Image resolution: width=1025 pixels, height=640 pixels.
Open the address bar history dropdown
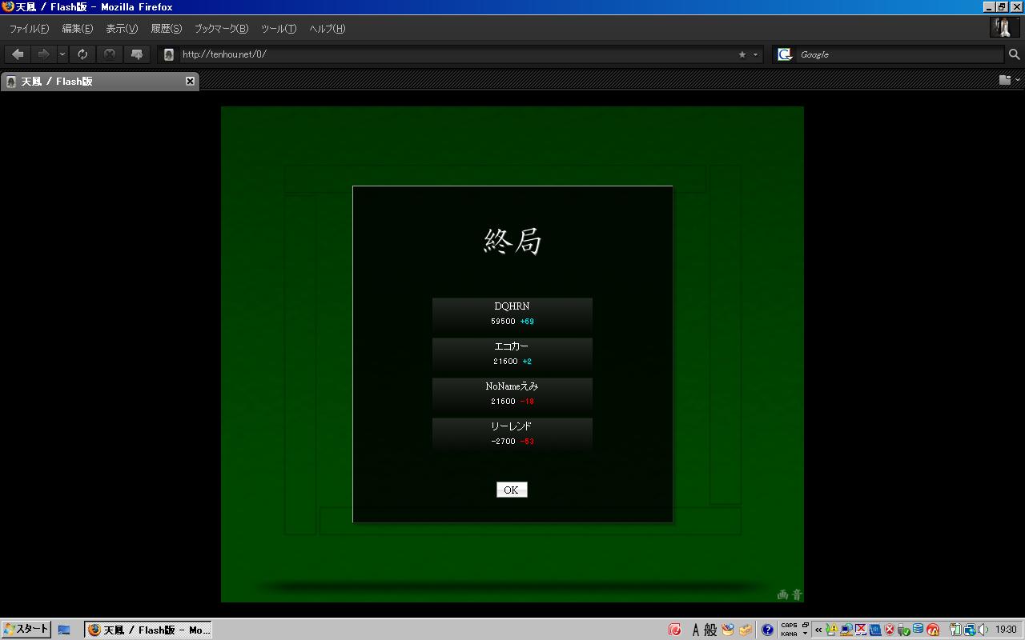755,54
